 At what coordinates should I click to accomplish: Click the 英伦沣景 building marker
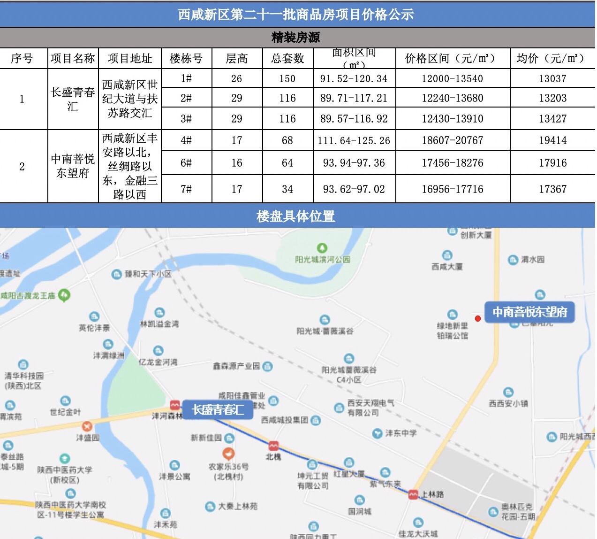point(94,316)
